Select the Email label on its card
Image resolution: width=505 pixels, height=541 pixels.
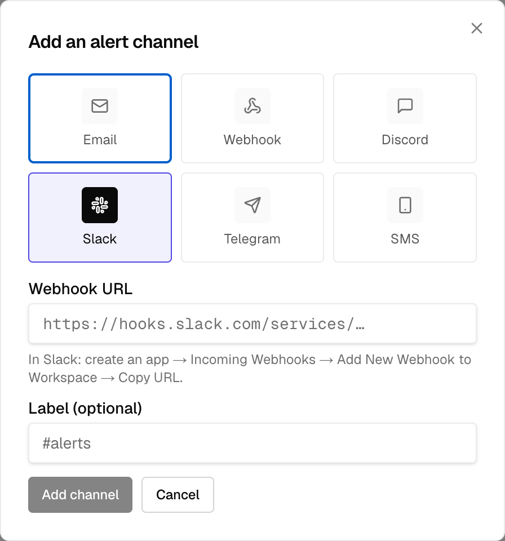100,140
